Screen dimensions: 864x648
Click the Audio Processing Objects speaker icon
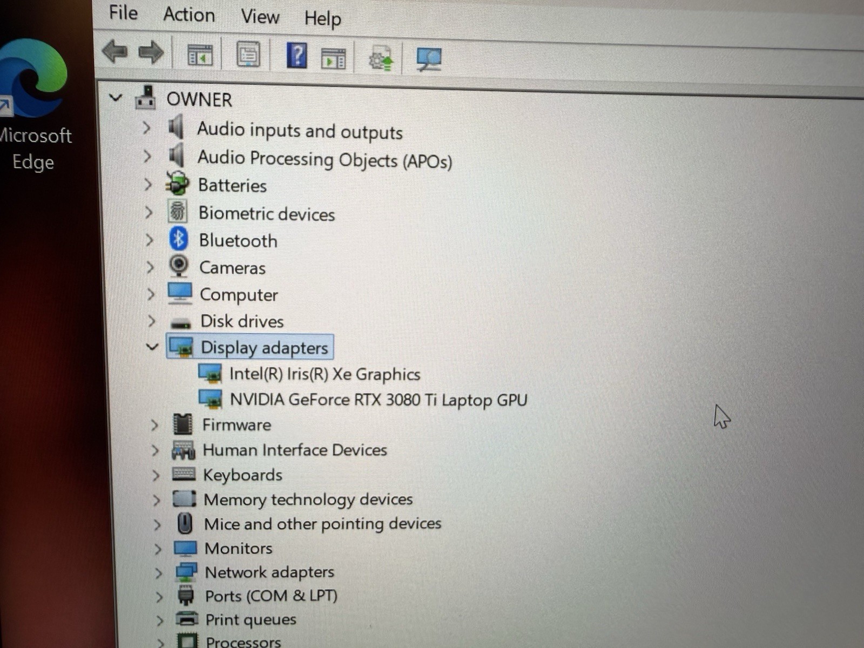tap(177, 156)
